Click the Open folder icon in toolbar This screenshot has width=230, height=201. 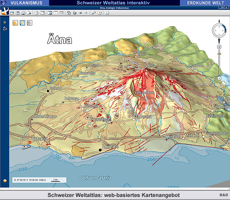pos(12,13)
